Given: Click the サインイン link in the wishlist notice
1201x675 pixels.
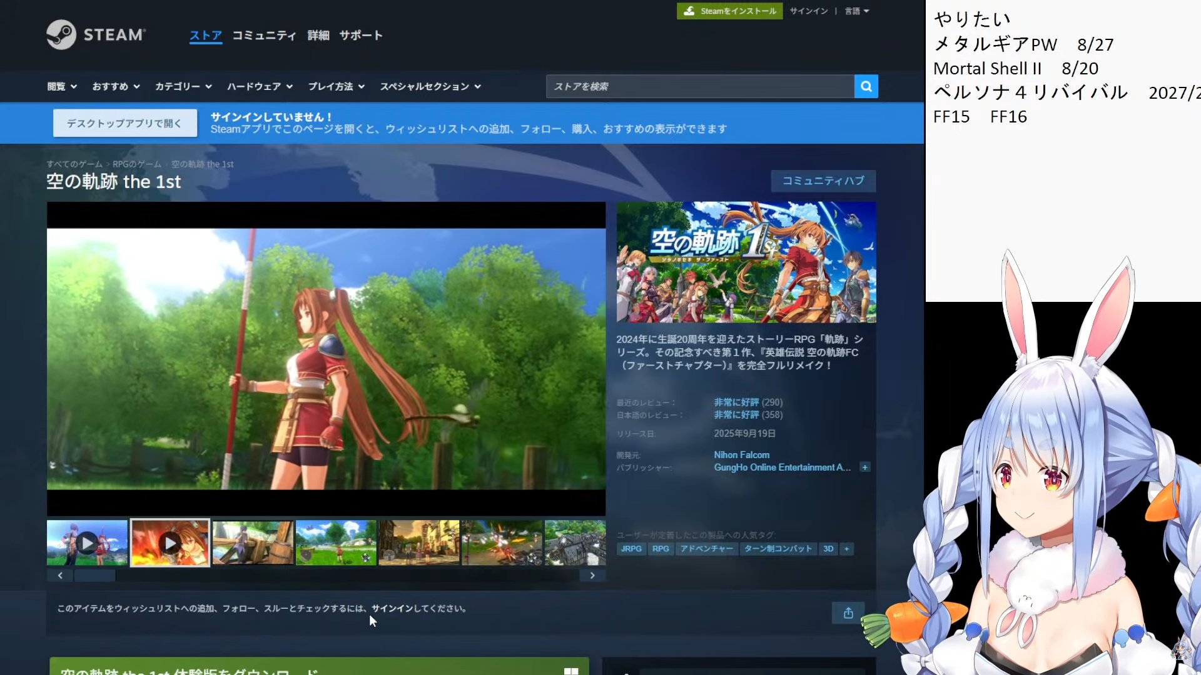Looking at the screenshot, I should (x=392, y=609).
